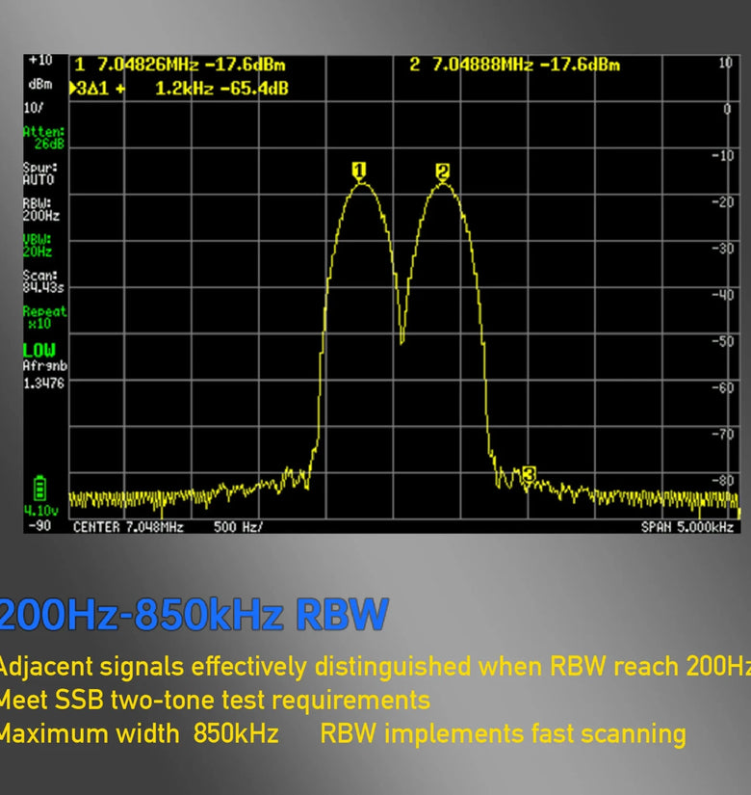This screenshot has height=795, width=751.
Task: Click the active marker arrow beside 3Δ1
Action: click(73, 89)
